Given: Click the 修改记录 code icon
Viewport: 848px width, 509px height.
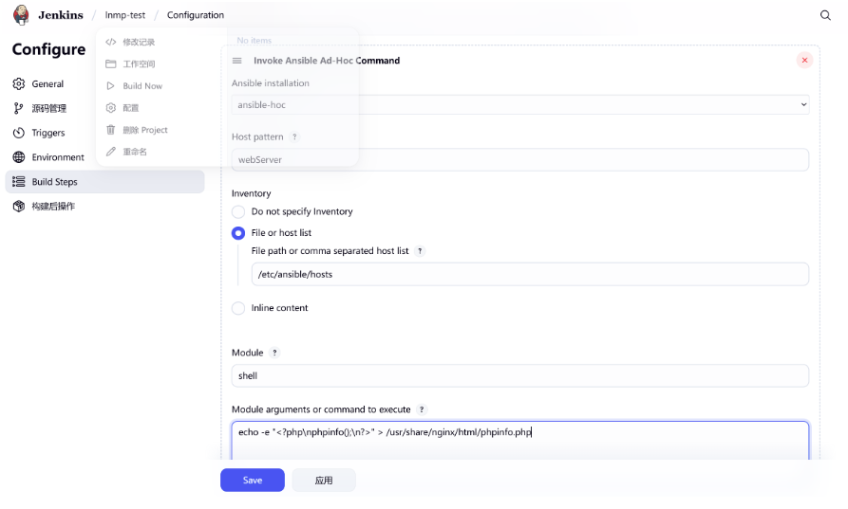Looking at the screenshot, I should point(111,42).
